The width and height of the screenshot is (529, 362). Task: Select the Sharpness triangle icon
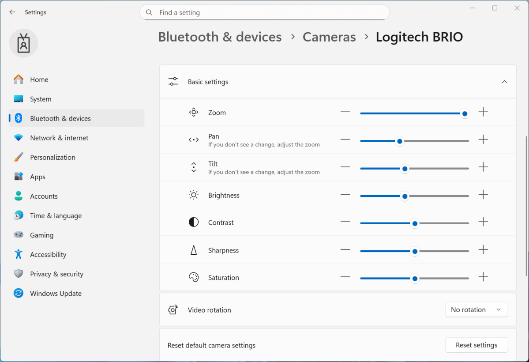[193, 250]
